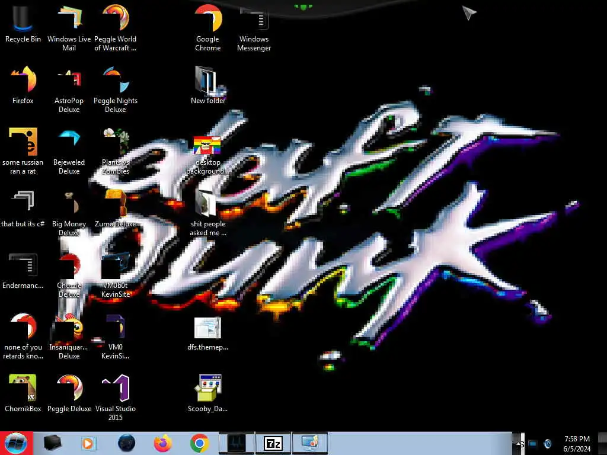Image resolution: width=607 pixels, height=455 pixels.
Task: Click the dark globe taskbar icon
Action: [x=127, y=443]
